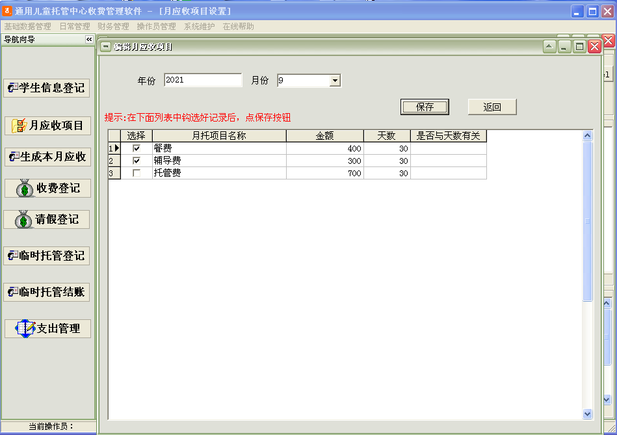Screen dimensions: 617x435
Task: Expand the 月份 dropdown list
Action: (x=335, y=81)
